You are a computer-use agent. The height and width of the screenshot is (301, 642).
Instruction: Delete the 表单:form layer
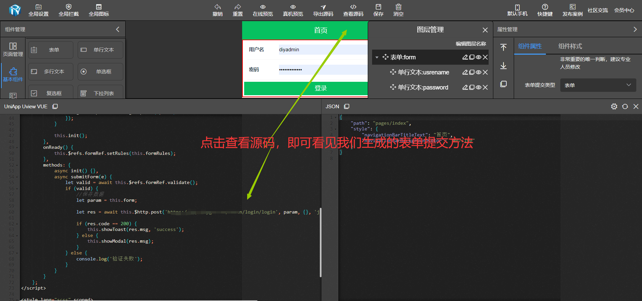pos(485,57)
